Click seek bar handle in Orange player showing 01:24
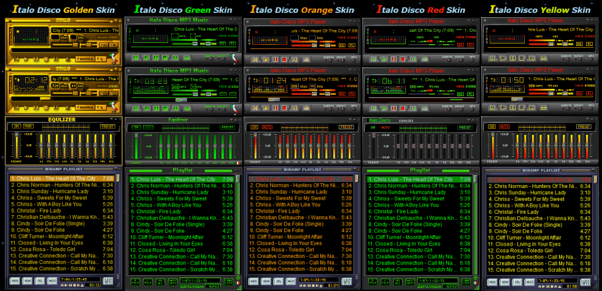This screenshot has width=602, height=291. pyautogui.click(x=274, y=99)
